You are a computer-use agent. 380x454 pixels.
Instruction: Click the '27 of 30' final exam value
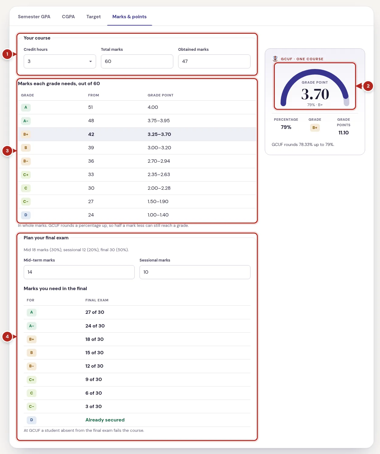[x=95, y=312]
